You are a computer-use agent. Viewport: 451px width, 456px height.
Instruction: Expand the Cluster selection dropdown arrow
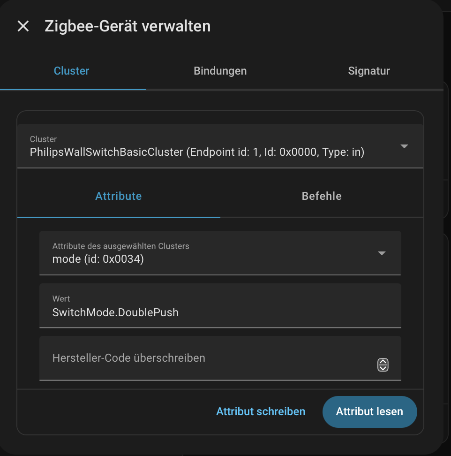[x=404, y=146]
